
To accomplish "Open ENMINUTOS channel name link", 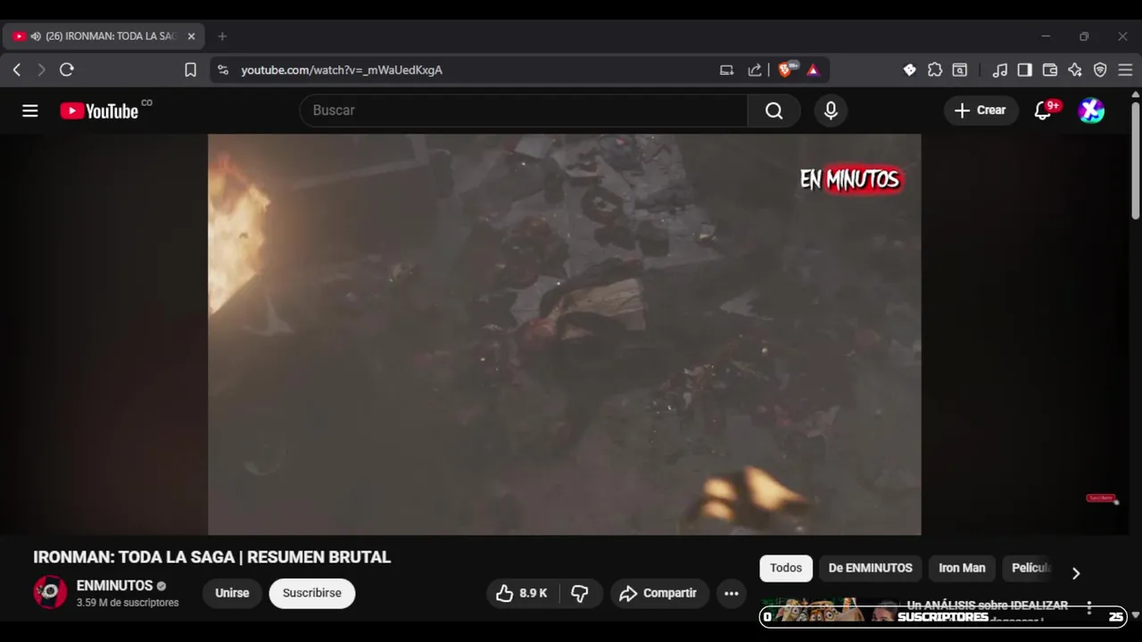I will (115, 586).
